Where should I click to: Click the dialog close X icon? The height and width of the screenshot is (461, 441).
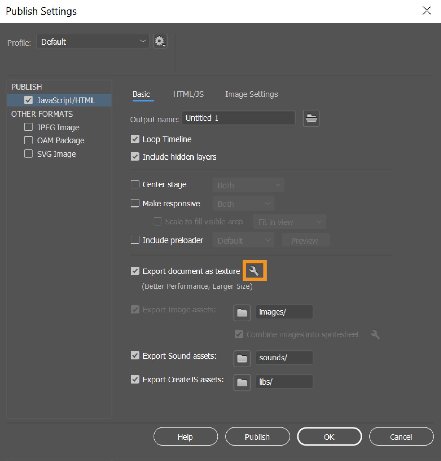point(427,11)
